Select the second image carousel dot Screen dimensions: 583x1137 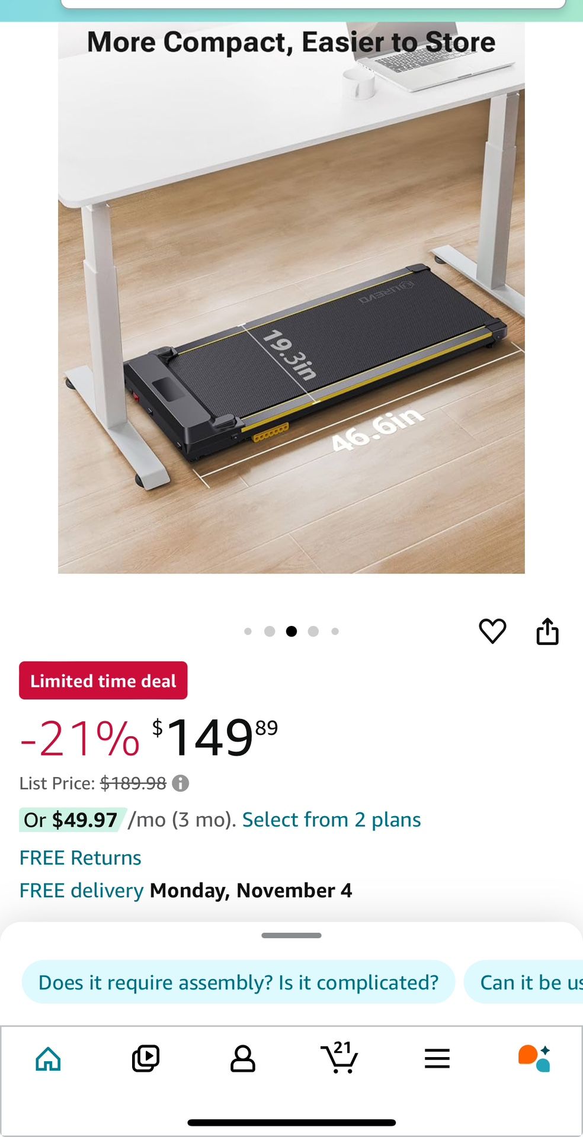click(270, 631)
